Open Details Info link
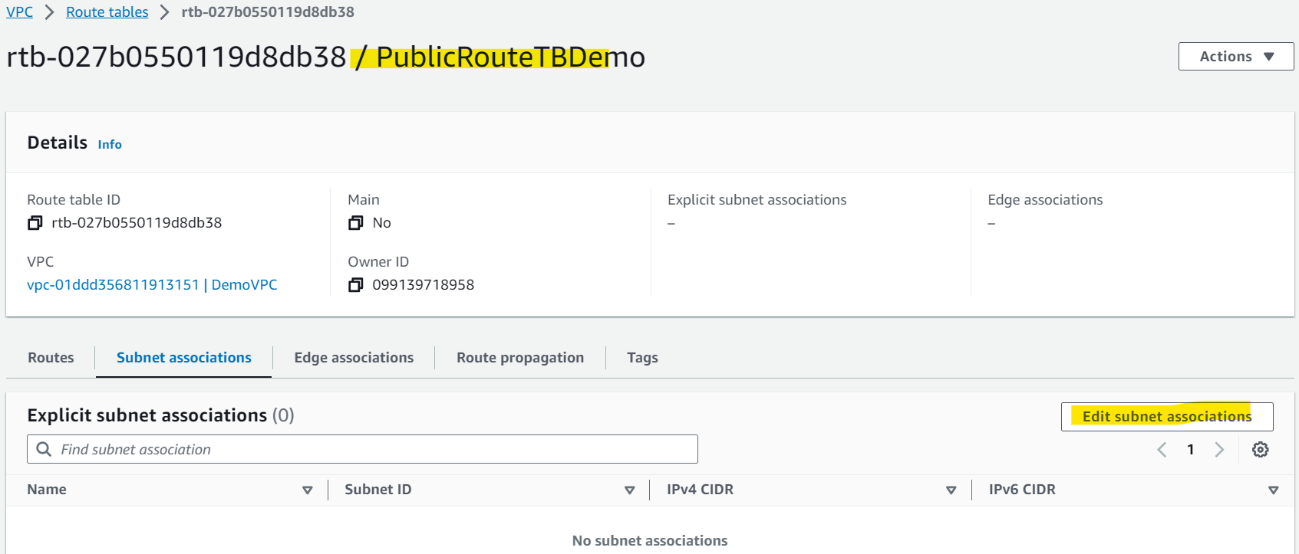Viewport: 1299px width, 554px height. pyautogui.click(x=110, y=144)
